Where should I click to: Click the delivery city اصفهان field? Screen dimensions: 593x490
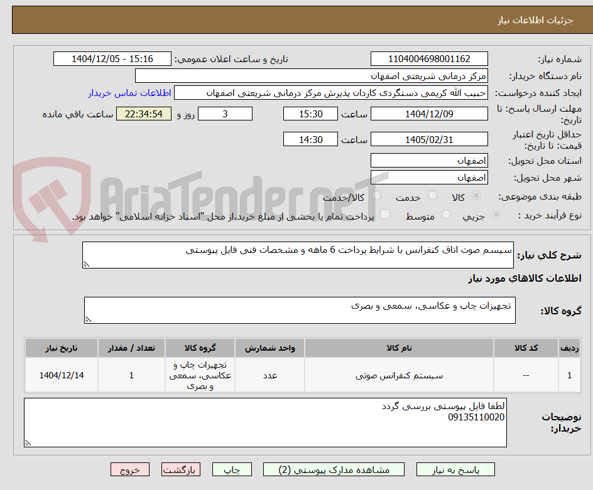(x=429, y=178)
